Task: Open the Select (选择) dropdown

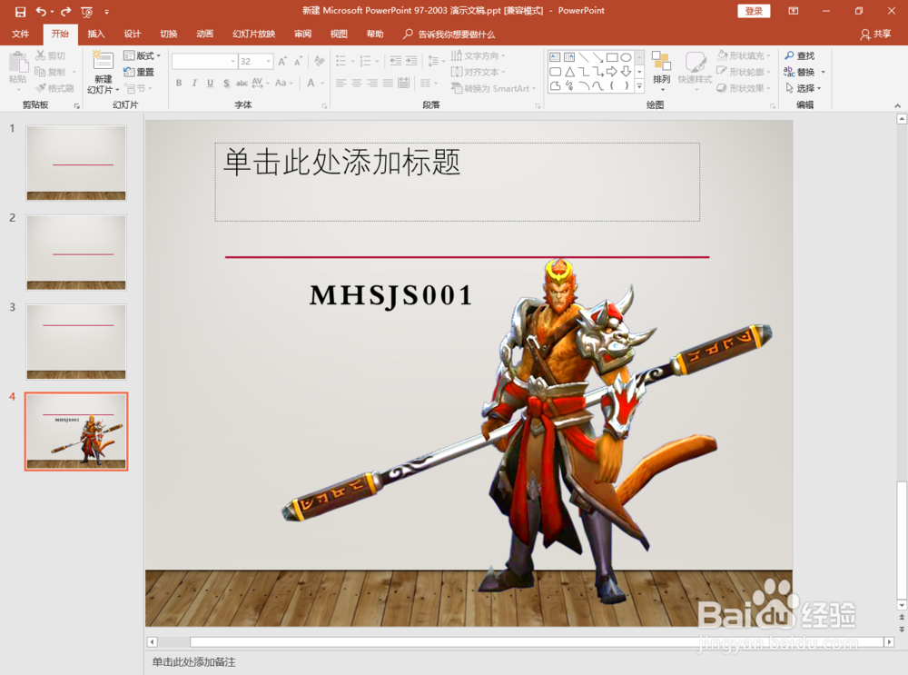Action: 804,88
